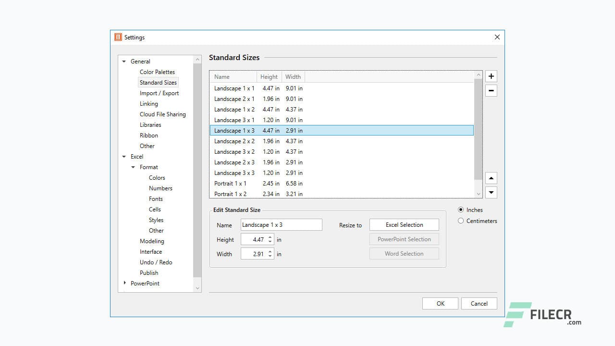Click the sizes list scrollbar down arrow
The width and height of the screenshot is (615, 346).
point(478,193)
